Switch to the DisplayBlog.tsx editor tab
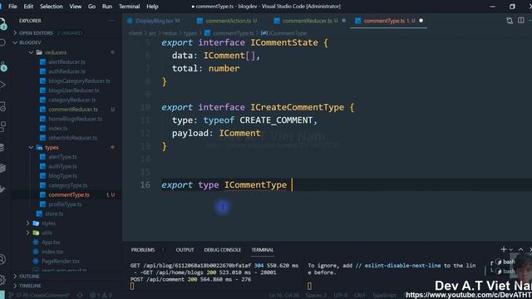The image size is (532, 299). pos(155,21)
